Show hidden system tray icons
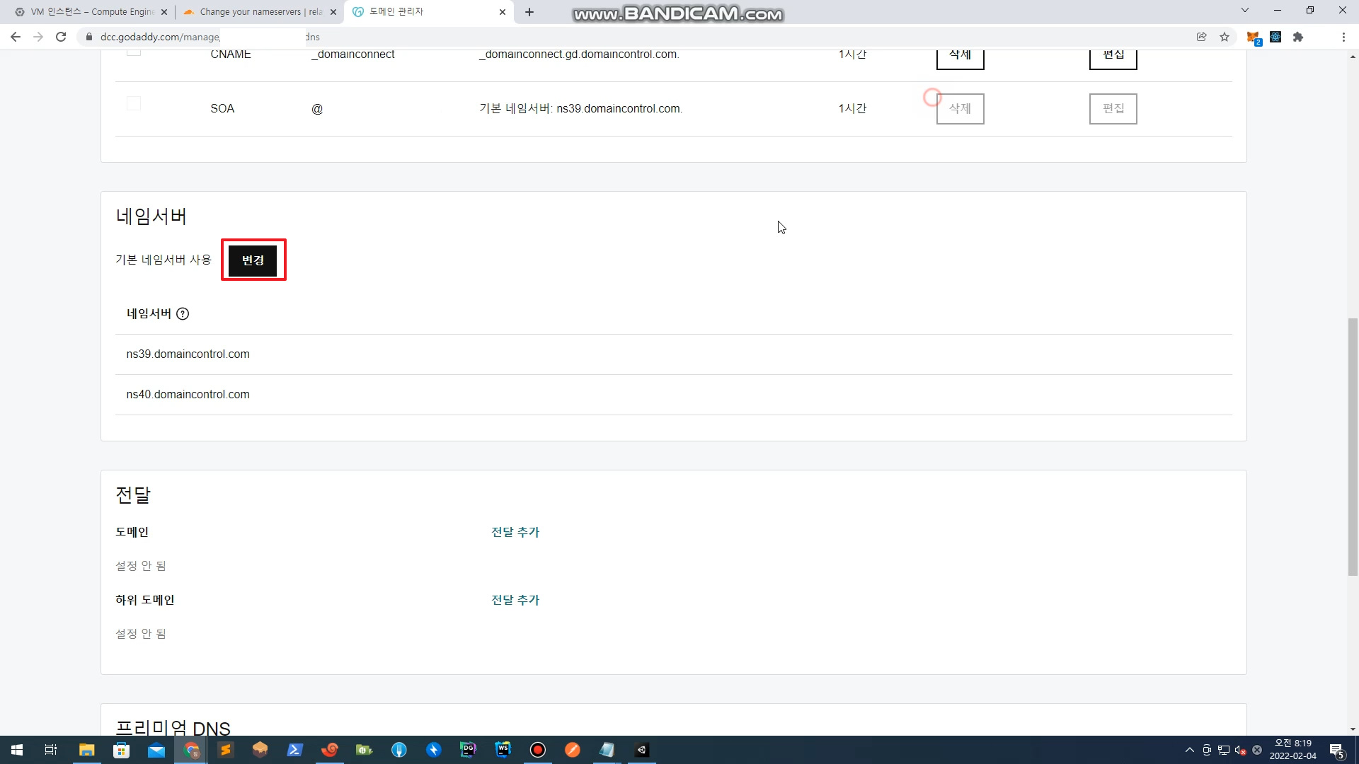Image resolution: width=1359 pixels, height=764 pixels. (1189, 750)
